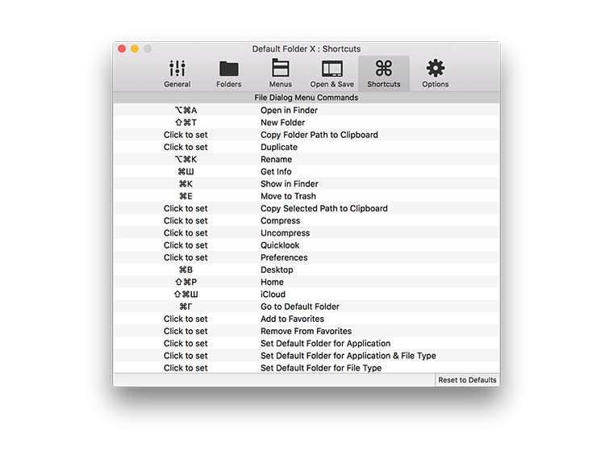The image size is (613, 460).
Task: Change the New Folder shortcut field
Action: click(186, 123)
